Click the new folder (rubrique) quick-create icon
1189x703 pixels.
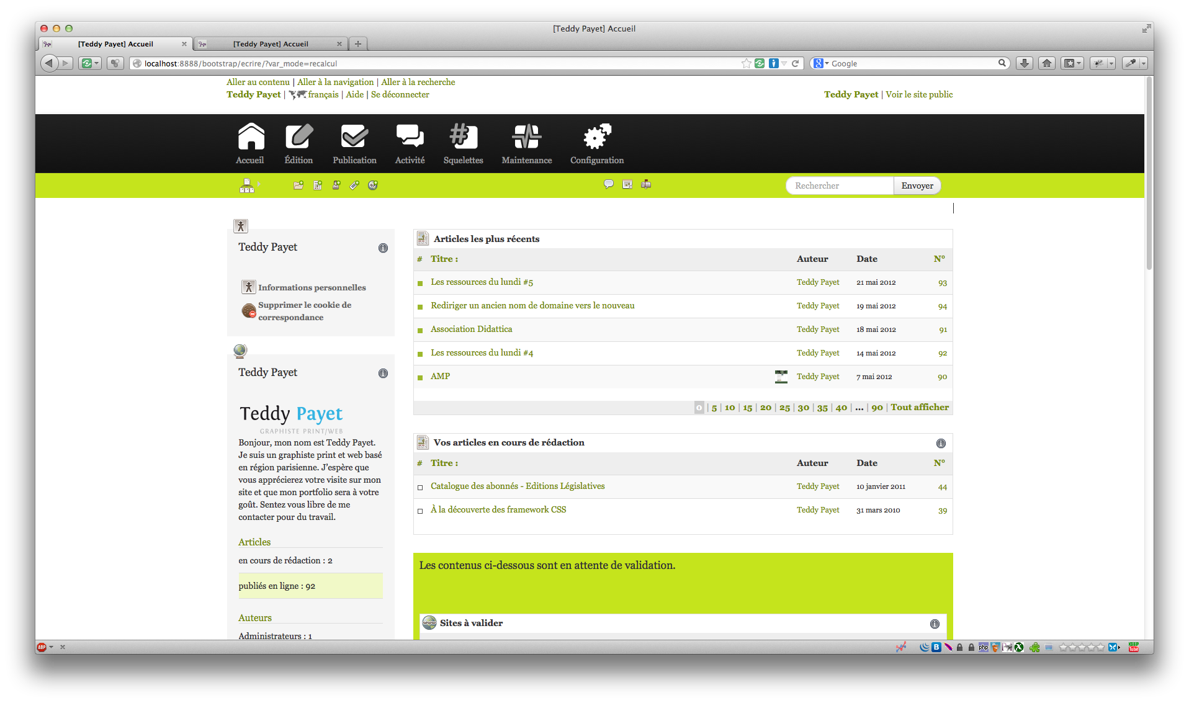click(x=298, y=186)
